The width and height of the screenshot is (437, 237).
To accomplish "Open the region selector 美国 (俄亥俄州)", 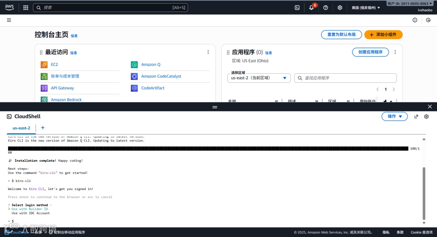I will click(x=366, y=8).
